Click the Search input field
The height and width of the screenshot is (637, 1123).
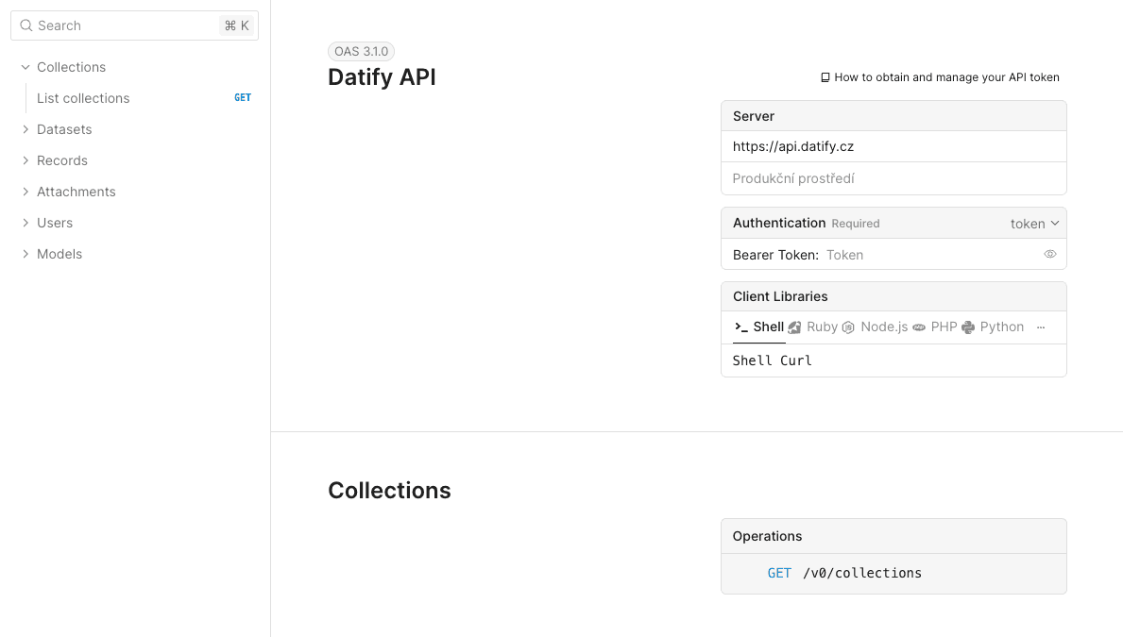click(113, 25)
